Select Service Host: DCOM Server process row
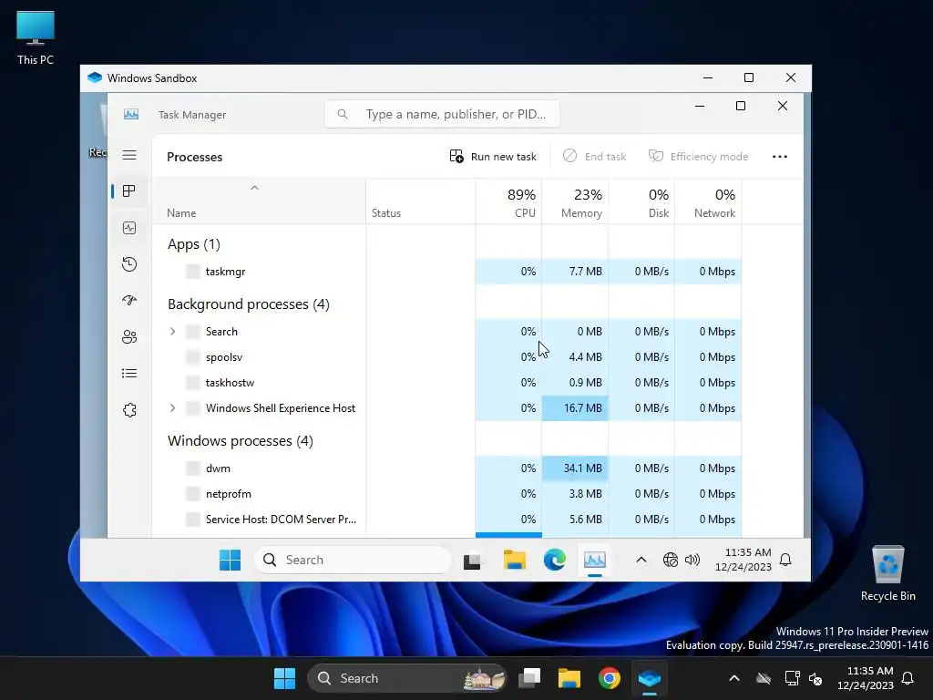Viewport: 933px width, 700px height. [x=446, y=520]
